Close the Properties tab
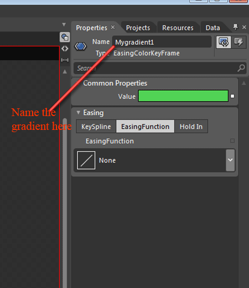 click(113, 28)
